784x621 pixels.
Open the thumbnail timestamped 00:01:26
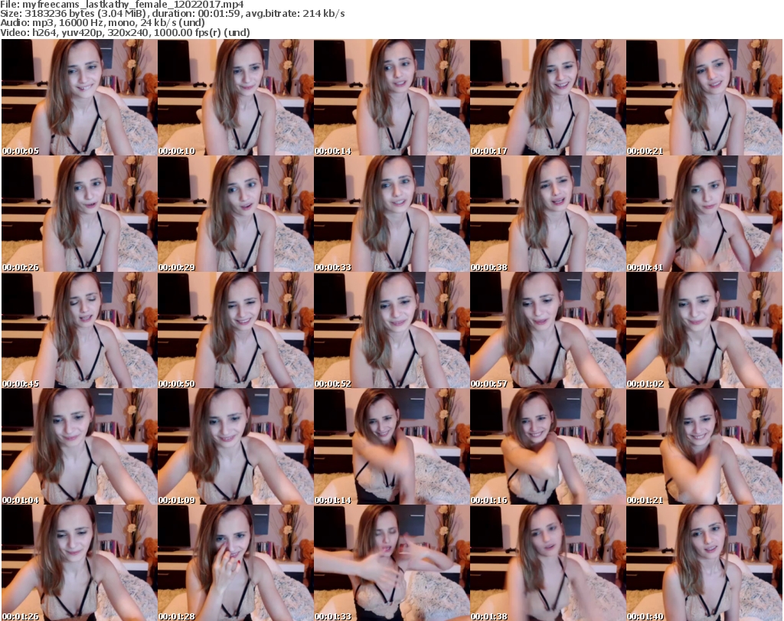click(79, 563)
